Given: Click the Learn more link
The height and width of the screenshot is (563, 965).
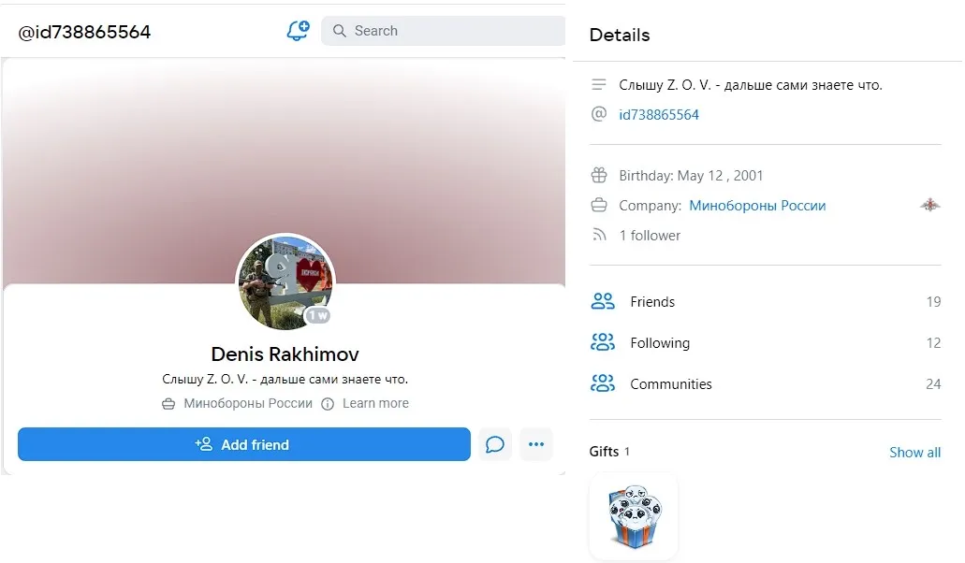Looking at the screenshot, I should 375,404.
